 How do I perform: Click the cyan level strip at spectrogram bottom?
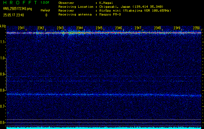coord(104,128)
